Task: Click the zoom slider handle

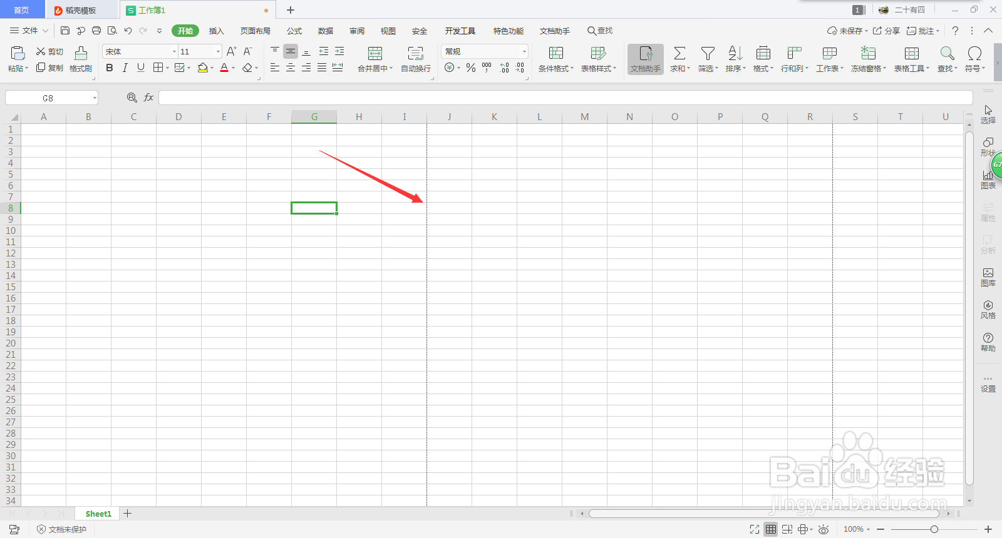Action: click(x=934, y=529)
